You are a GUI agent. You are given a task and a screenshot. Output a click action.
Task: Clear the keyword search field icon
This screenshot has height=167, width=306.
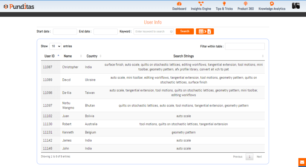(171, 32)
